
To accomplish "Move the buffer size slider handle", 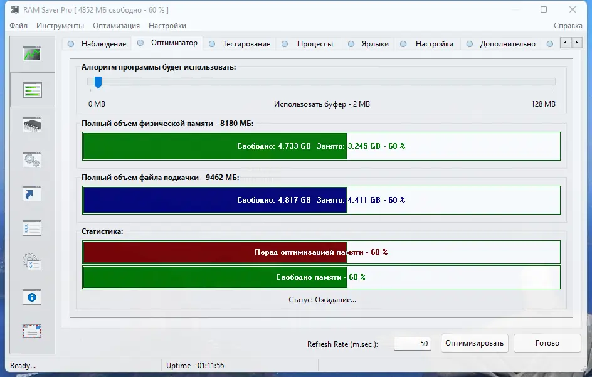I will (98, 81).
